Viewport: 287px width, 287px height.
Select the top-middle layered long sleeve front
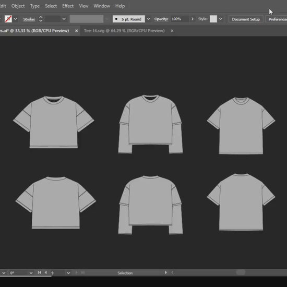click(x=150, y=124)
